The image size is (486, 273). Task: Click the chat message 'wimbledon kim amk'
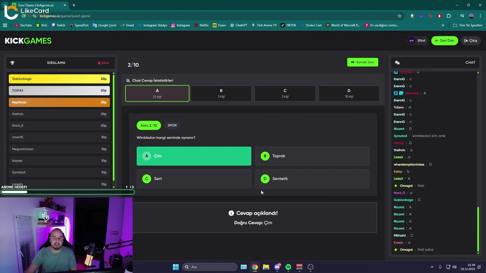(x=429, y=136)
